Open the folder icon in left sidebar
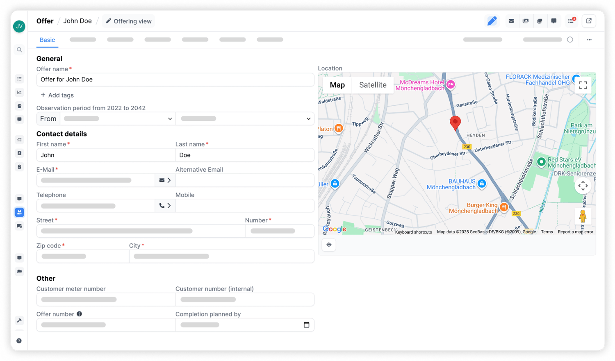This screenshot has height=361, width=615. point(19,271)
